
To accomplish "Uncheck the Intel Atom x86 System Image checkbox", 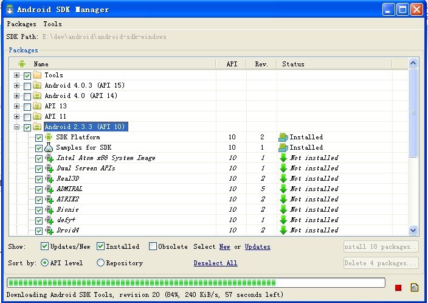I will (39, 158).
